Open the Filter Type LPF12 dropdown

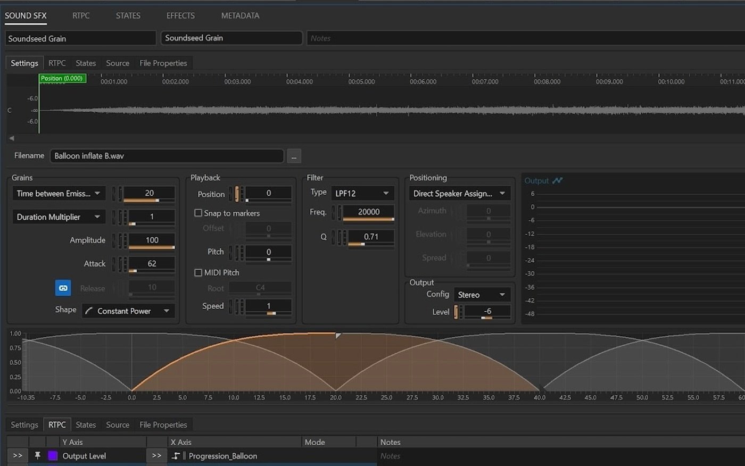pos(362,193)
